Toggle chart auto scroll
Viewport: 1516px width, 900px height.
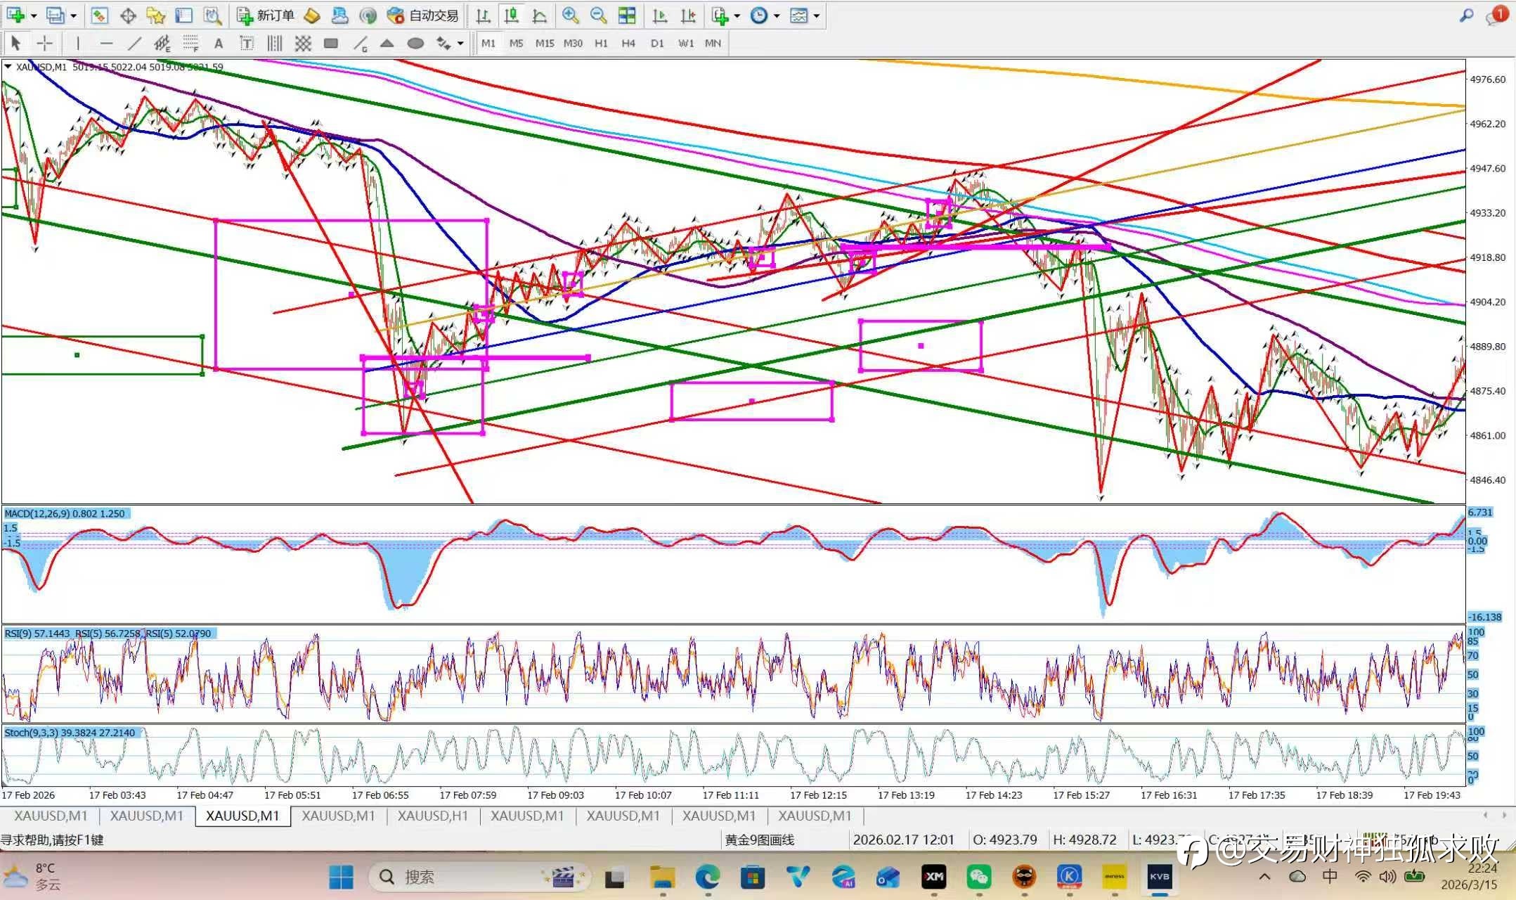pyautogui.click(x=659, y=15)
